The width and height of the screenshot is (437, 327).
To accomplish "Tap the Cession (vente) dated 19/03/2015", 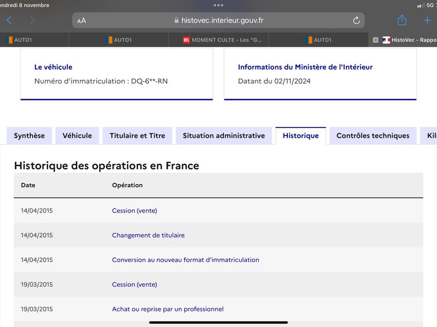I will pyautogui.click(x=134, y=284).
